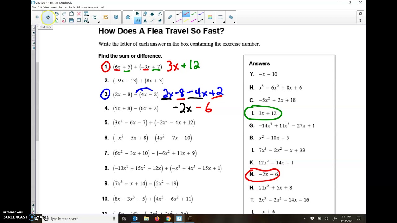Open the Insert menu
Screen dimensions: 397x223
coord(54,7)
